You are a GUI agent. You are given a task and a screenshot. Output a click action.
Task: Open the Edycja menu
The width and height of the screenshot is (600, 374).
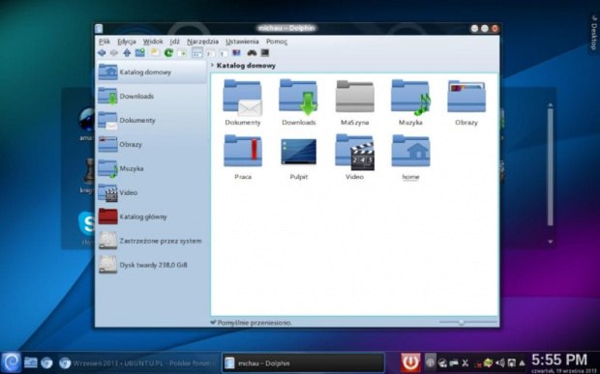(x=127, y=42)
